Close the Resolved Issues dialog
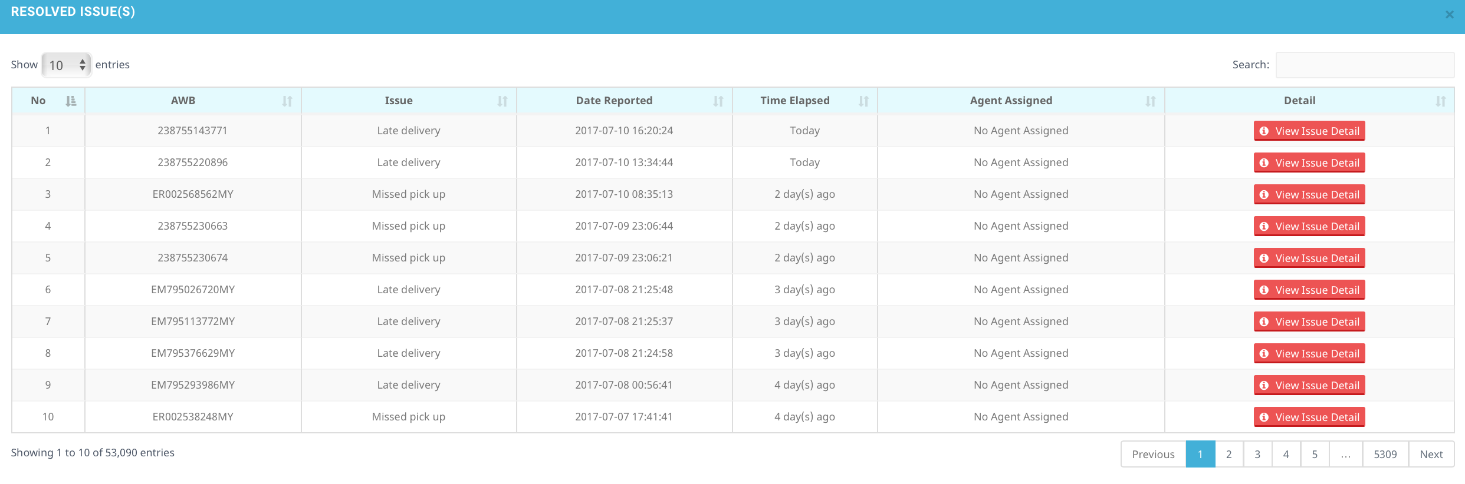The height and width of the screenshot is (484, 1465). pos(1449,15)
